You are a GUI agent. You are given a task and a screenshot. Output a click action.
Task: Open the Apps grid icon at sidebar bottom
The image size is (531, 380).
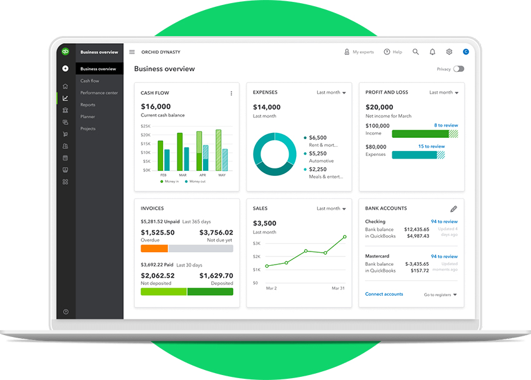pos(65,181)
